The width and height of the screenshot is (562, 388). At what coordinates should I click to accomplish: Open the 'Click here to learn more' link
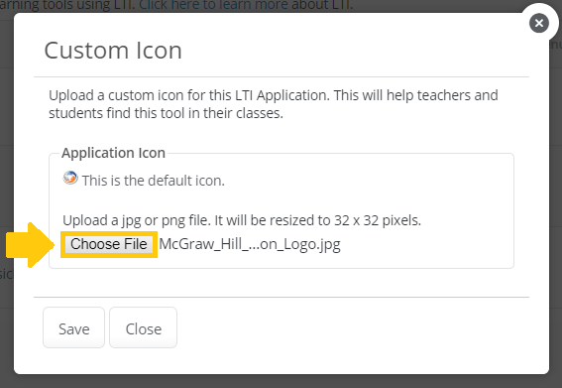(214, 5)
